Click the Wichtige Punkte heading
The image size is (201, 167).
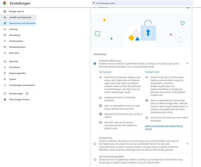[x=152, y=72]
